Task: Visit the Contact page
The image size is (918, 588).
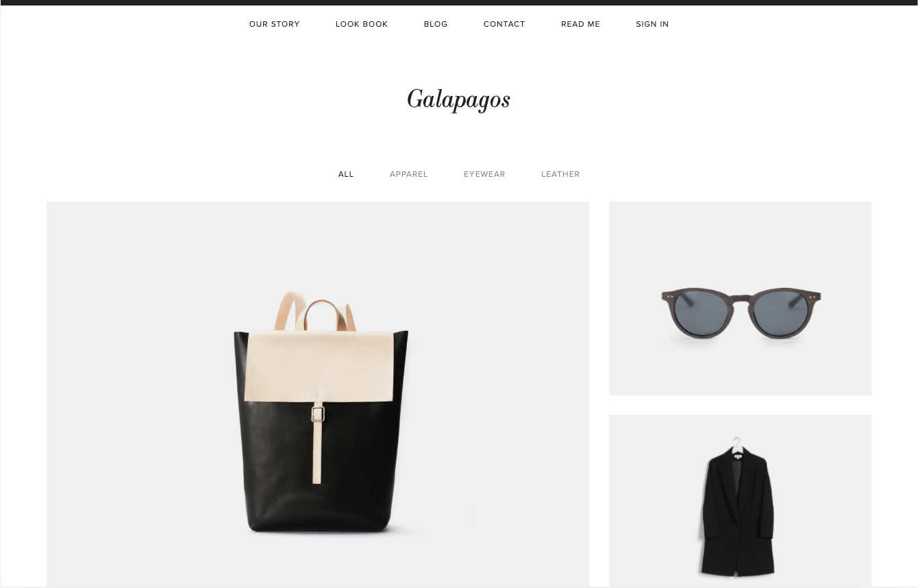Action: tap(504, 24)
